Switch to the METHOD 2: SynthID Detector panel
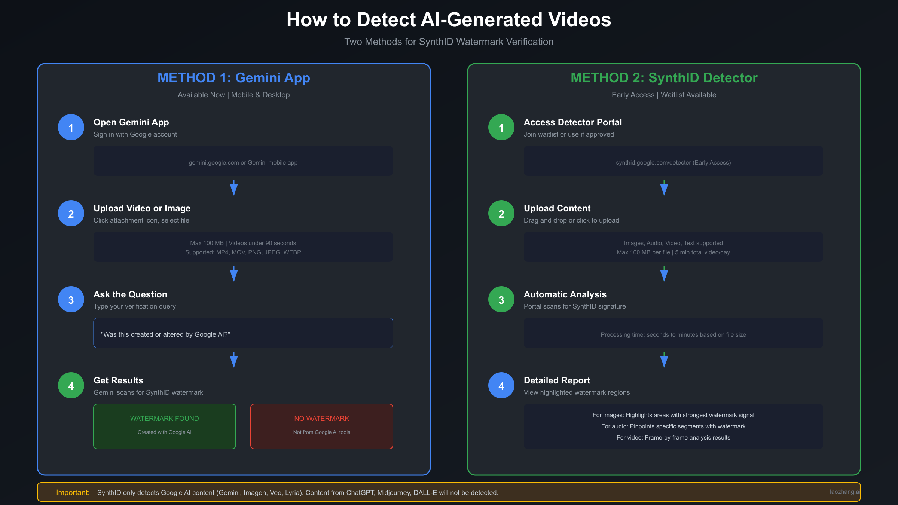The image size is (898, 505). (663, 78)
